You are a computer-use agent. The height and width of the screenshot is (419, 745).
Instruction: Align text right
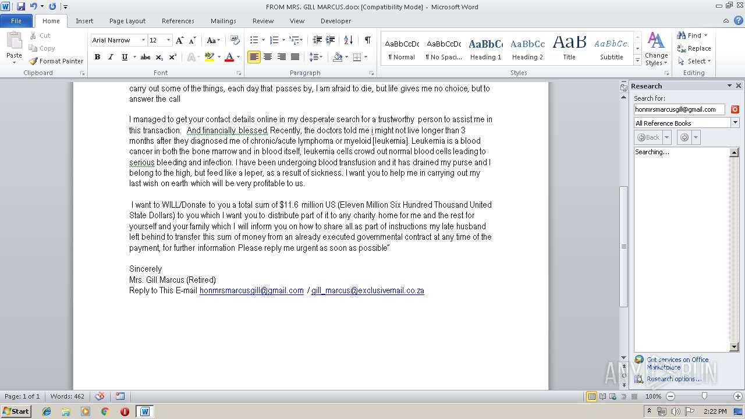(282, 57)
